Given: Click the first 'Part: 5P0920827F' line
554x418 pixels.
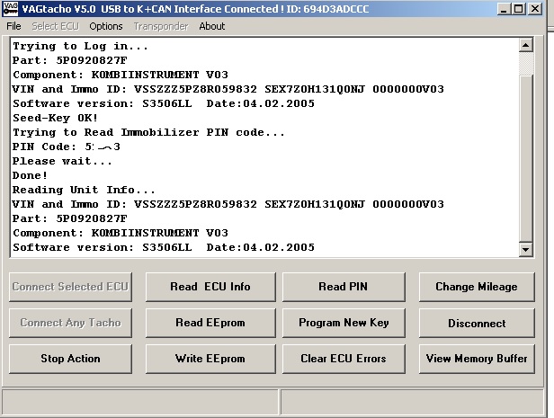Looking at the screenshot, I should point(69,60).
